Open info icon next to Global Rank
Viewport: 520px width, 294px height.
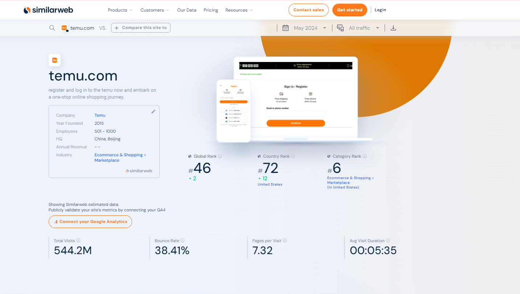220,156
